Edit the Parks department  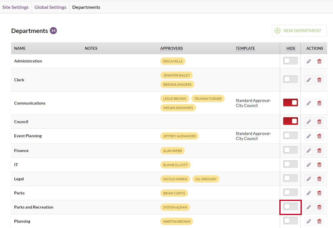point(309,193)
